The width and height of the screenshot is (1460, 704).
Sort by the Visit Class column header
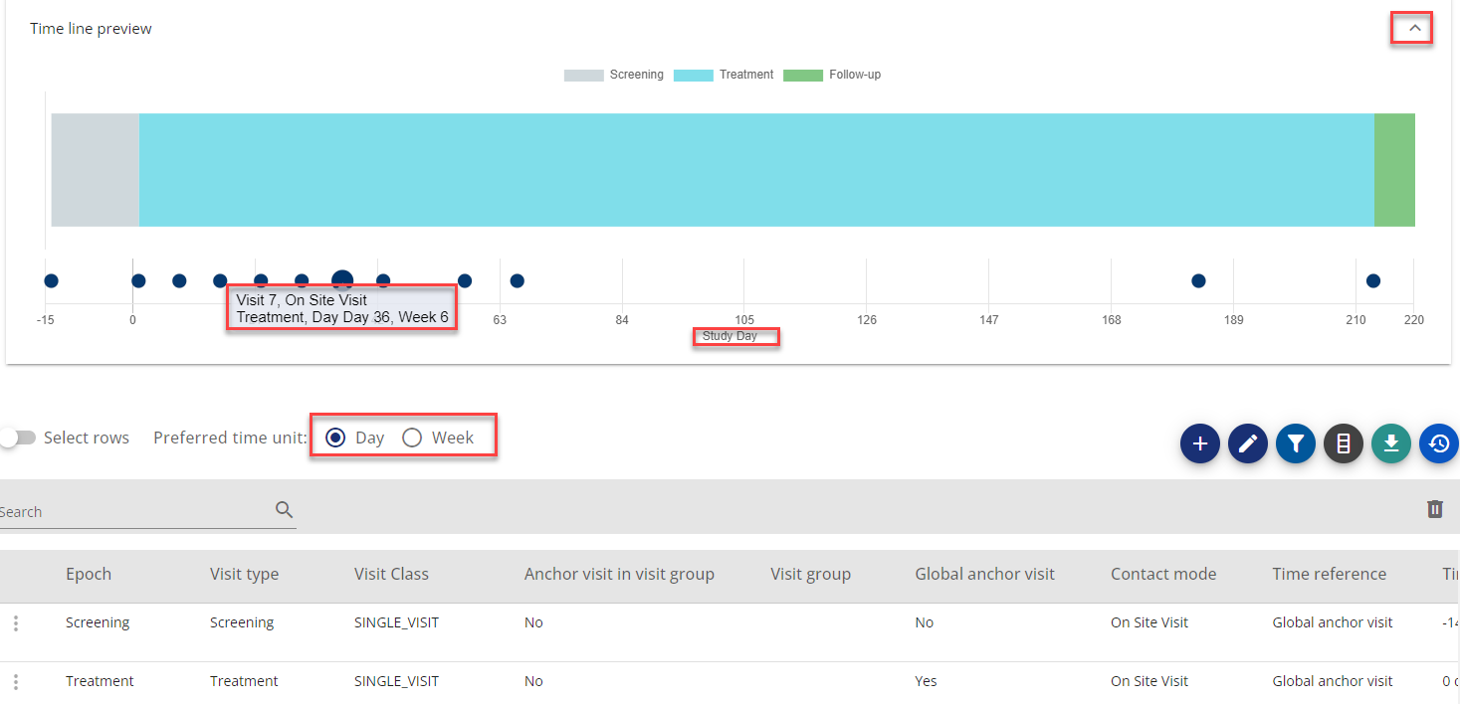click(x=391, y=575)
